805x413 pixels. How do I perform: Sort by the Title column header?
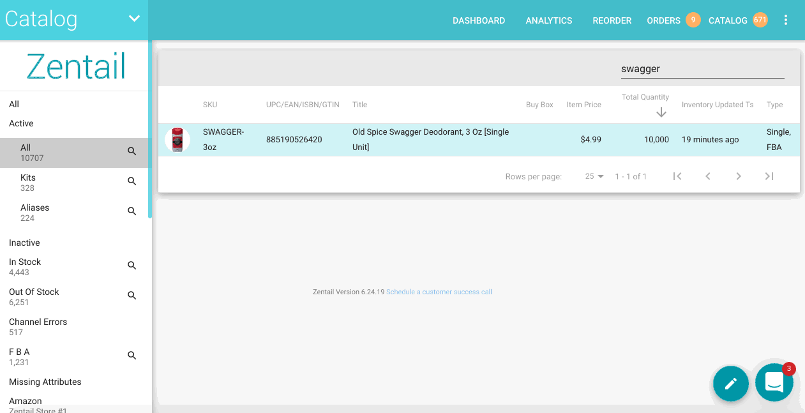[x=360, y=105]
